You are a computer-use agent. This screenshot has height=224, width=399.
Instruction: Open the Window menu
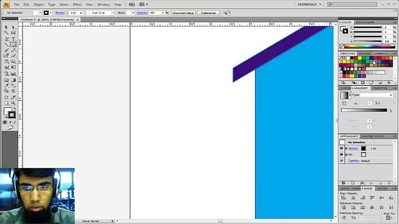point(103,4)
